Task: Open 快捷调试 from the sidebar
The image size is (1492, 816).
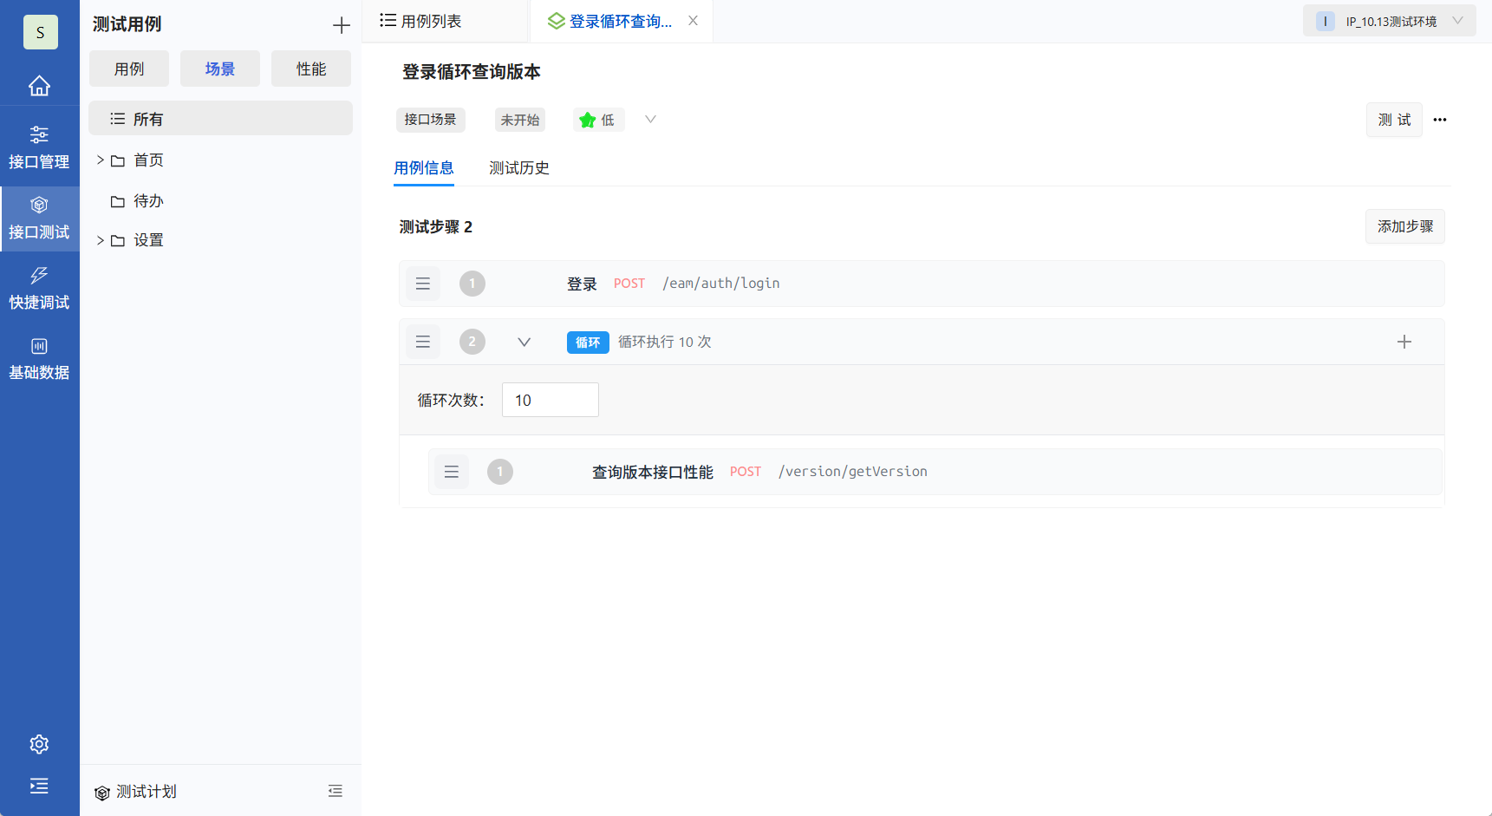Action: 39,288
